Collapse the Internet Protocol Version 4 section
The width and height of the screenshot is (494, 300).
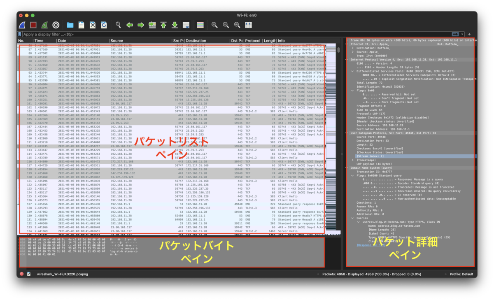pyautogui.click(x=347, y=60)
